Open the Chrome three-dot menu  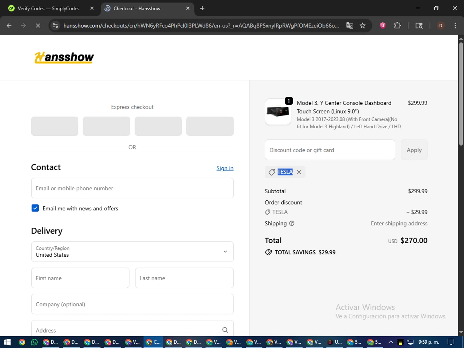[455, 26]
